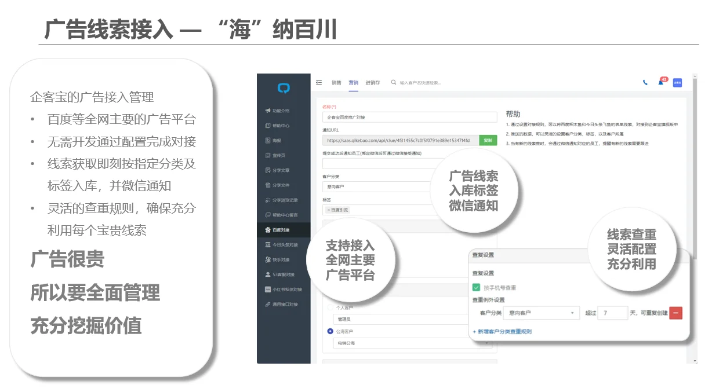Select the 公海客户 radio button

pyautogui.click(x=330, y=332)
